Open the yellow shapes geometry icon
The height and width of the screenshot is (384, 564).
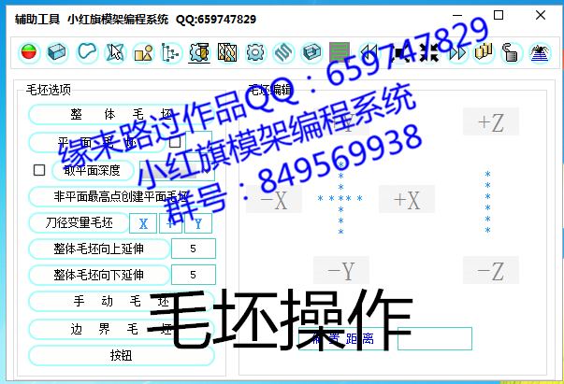(143, 52)
